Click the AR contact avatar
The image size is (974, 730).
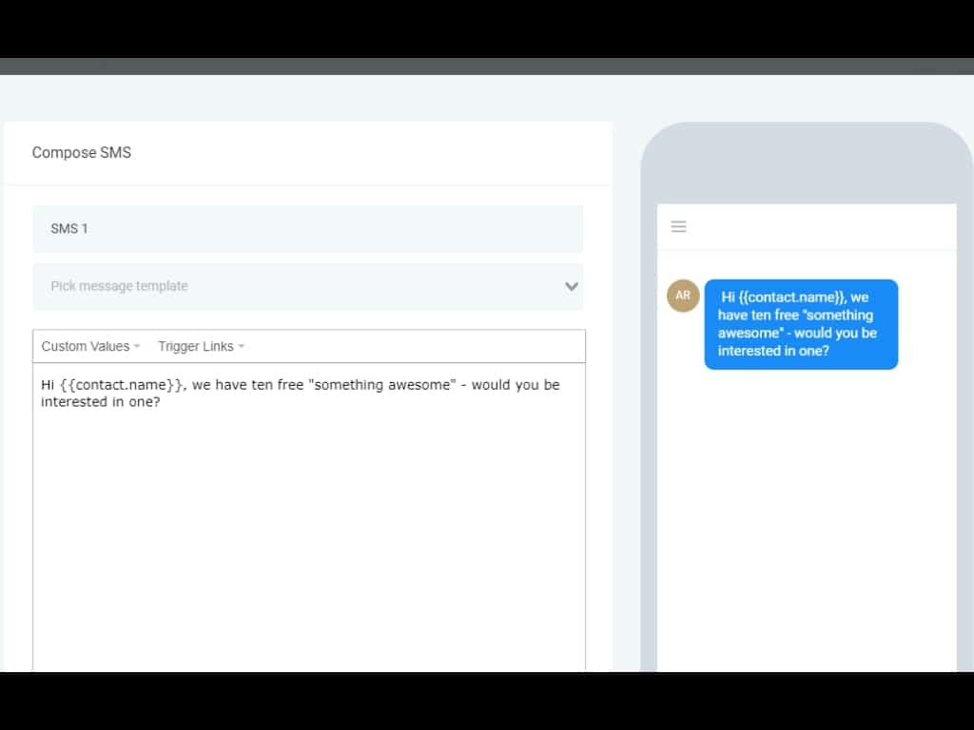tap(683, 296)
